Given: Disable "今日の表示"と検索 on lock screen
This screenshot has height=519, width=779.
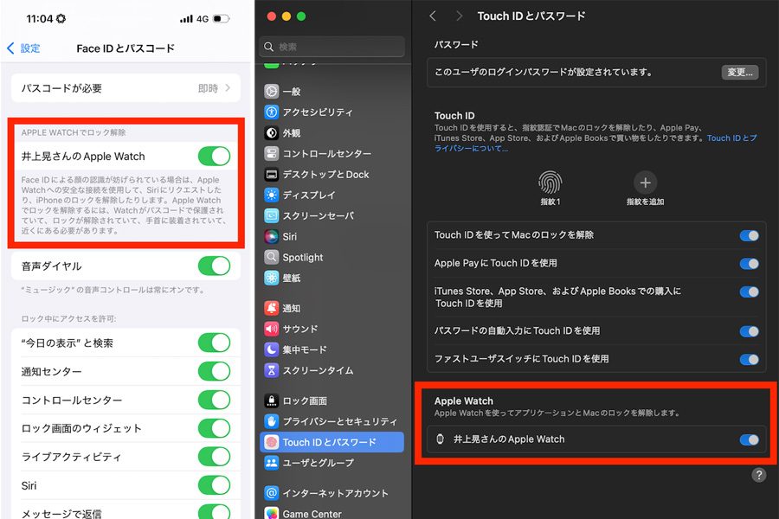Looking at the screenshot, I should pyautogui.click(x=214, y=343).
